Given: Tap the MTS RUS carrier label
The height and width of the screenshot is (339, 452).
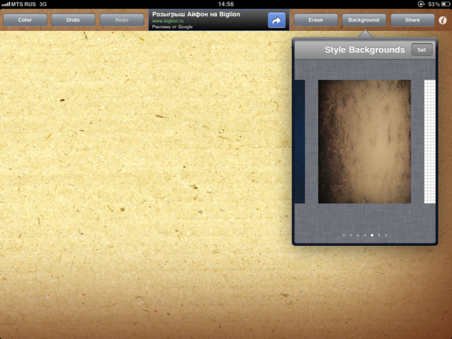Looking at the screenshot, I should (x=23, y=4).
